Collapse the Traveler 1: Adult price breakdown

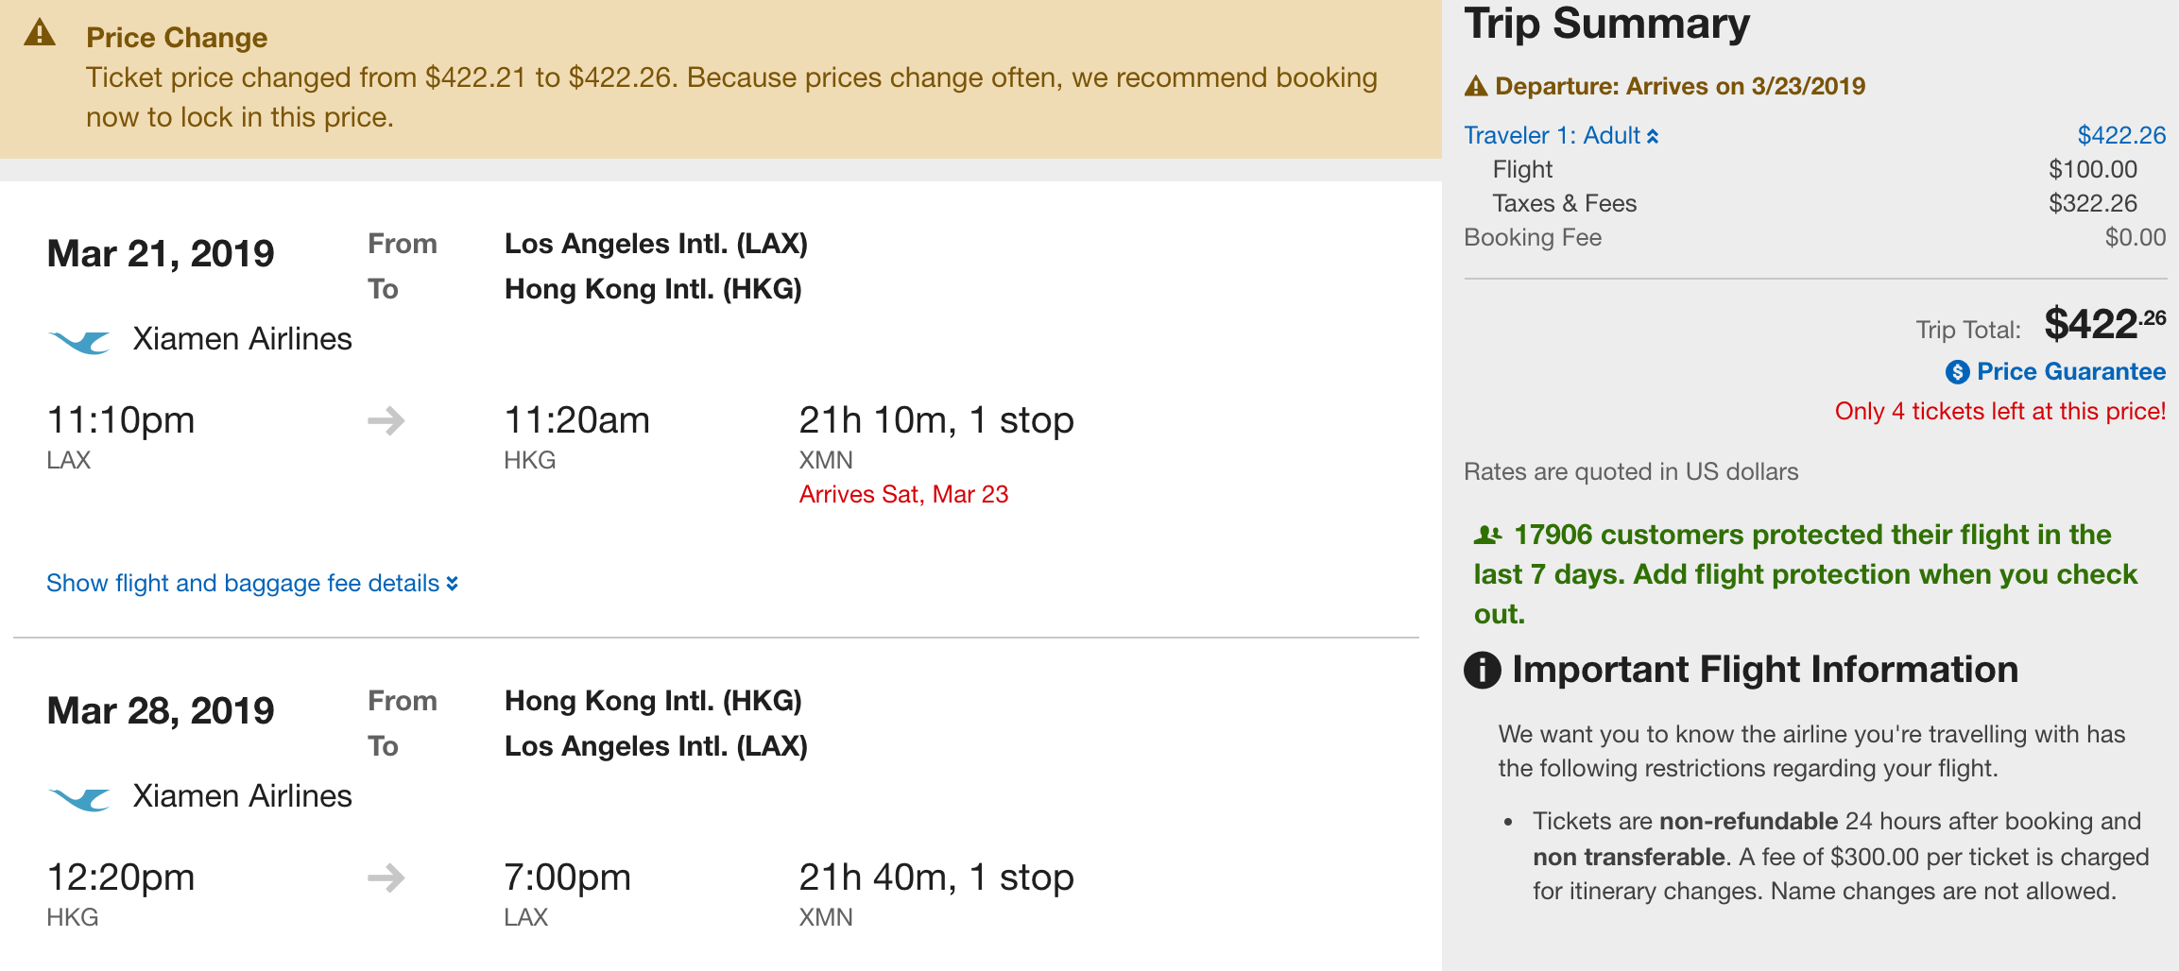point(1561,136)
